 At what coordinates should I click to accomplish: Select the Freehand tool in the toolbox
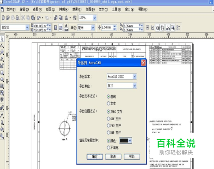[x=2, y=59]
